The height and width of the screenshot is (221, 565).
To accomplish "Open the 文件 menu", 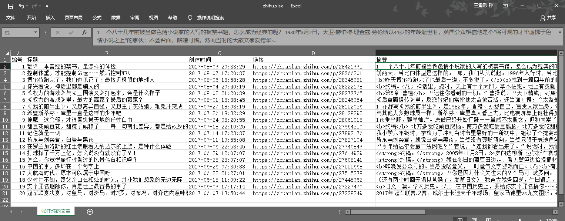I will coord(11,18).
